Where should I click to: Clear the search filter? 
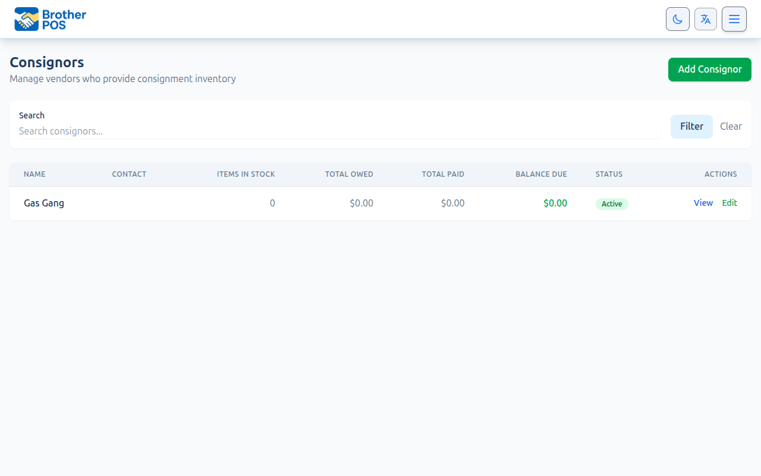click(x=731, y=127)
